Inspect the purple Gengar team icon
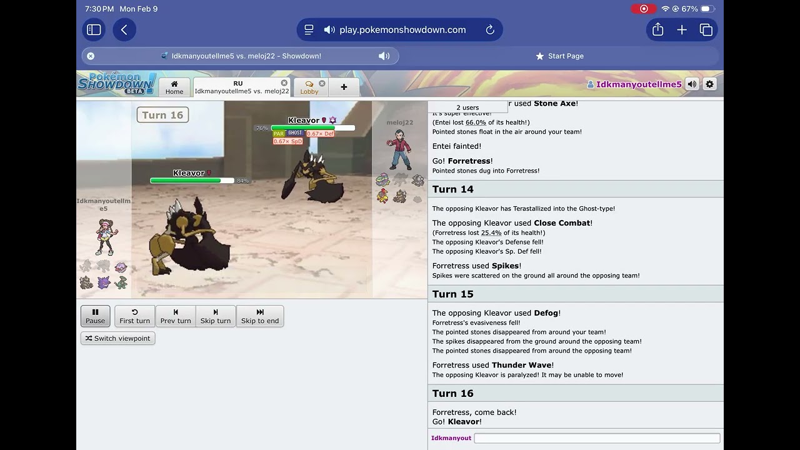Screen dimensions: 800x450 click(104, 282)
